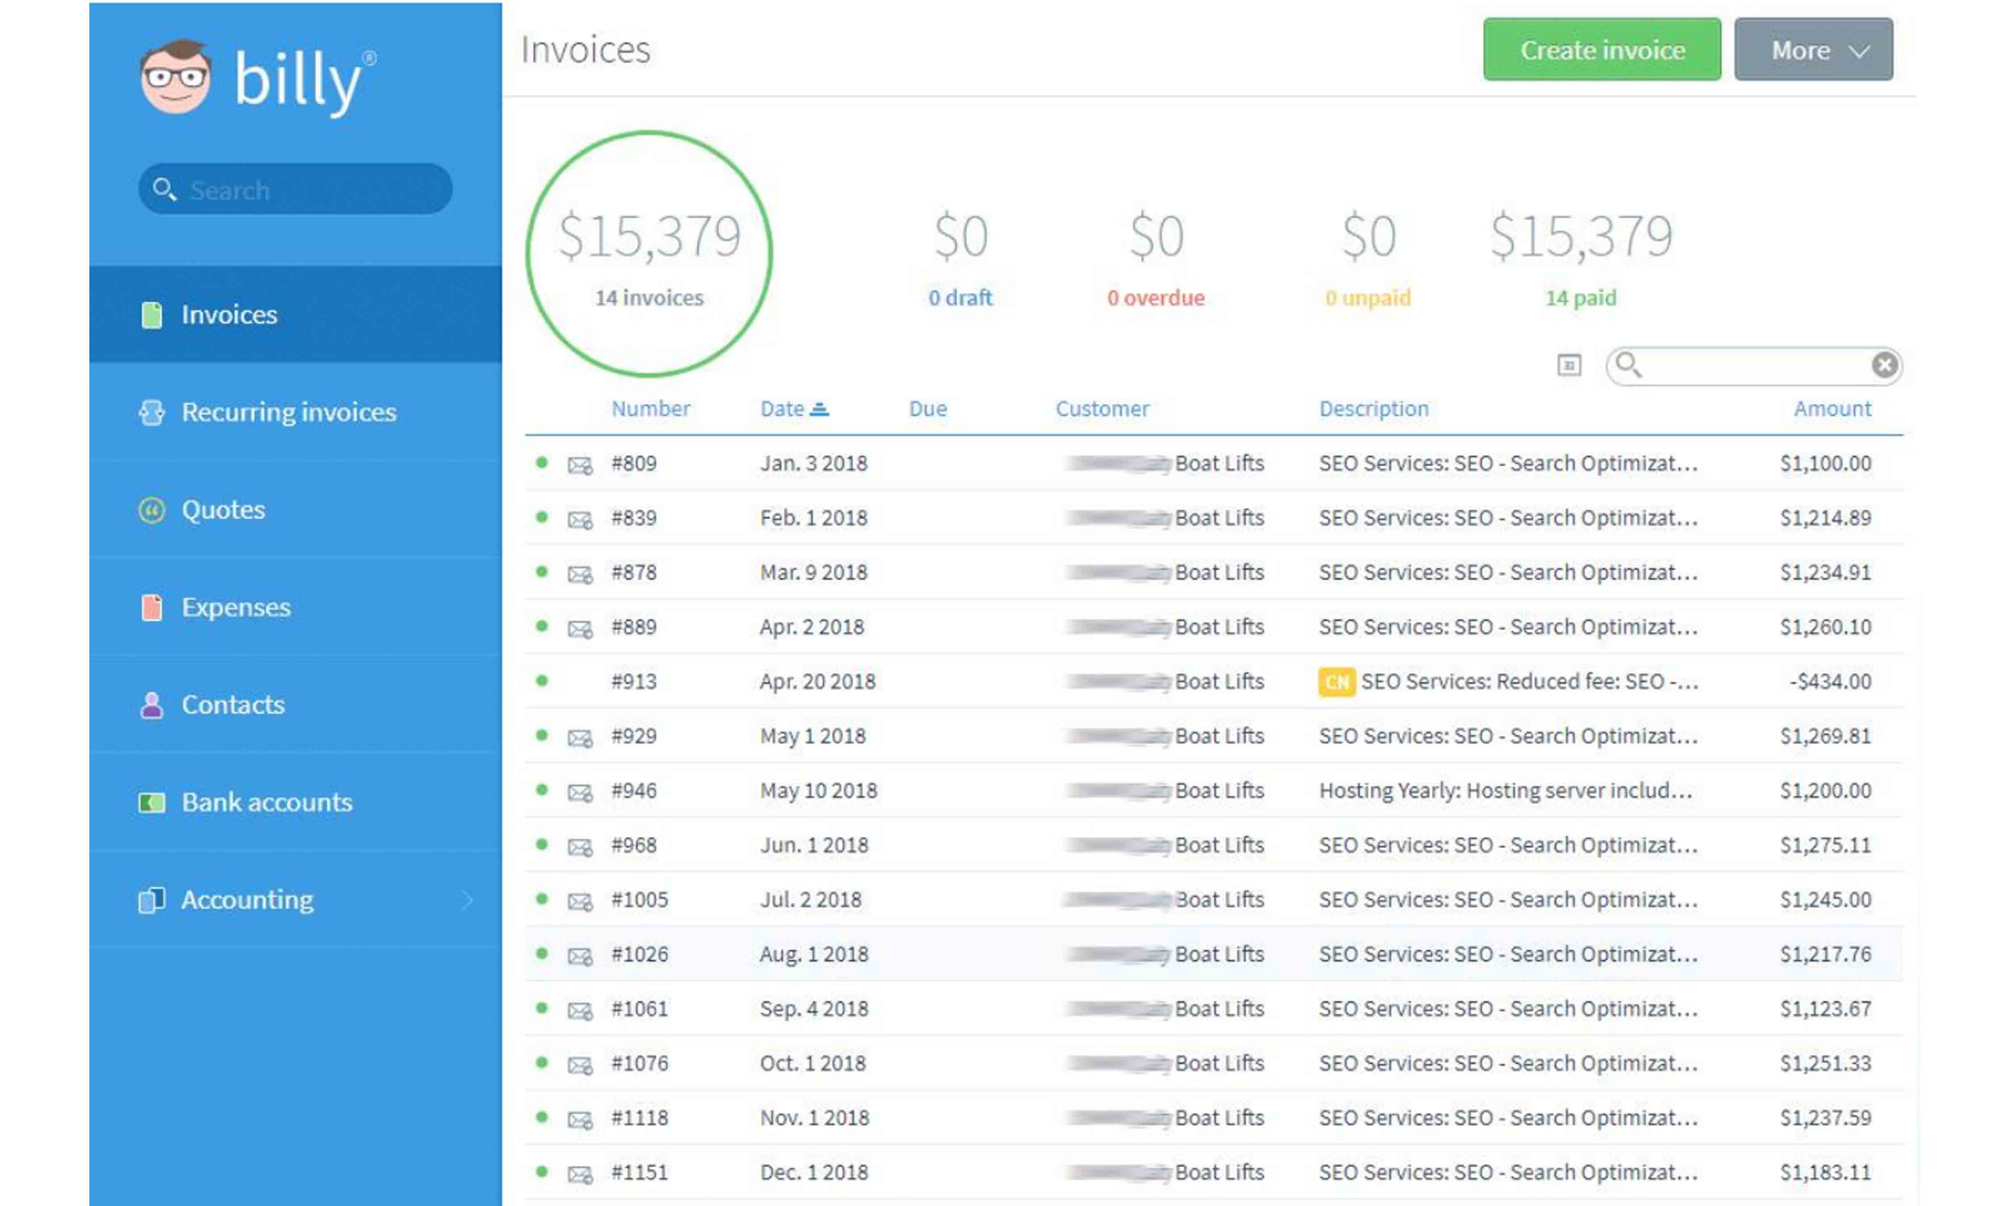Open the Contacts page
This screenshot has width=2010, height=1206.
295,704
